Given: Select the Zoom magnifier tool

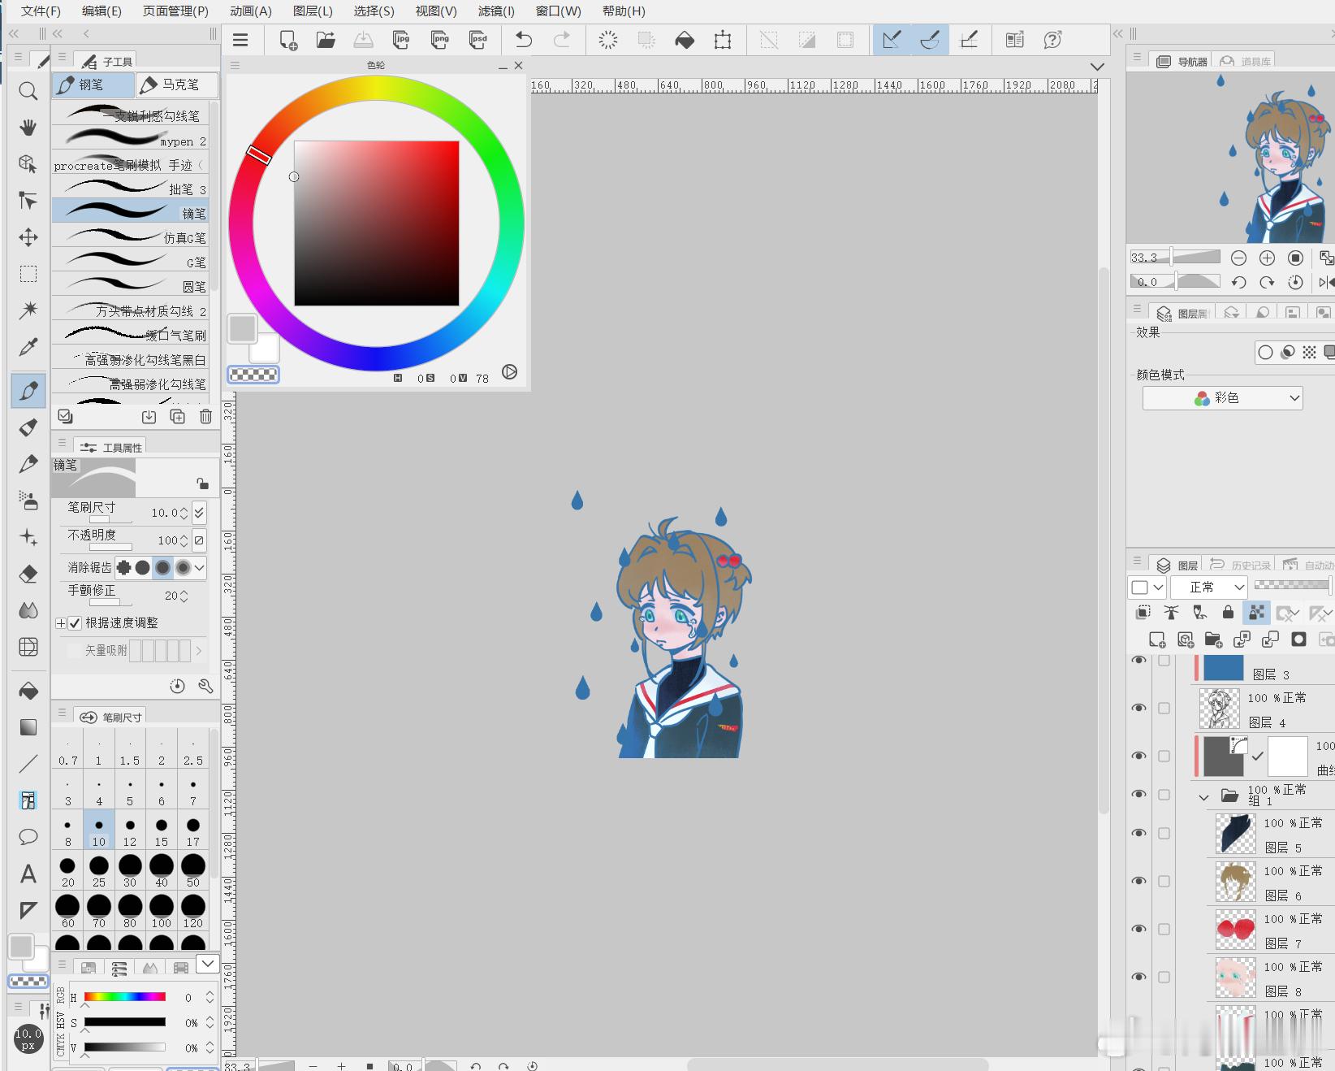Looking at the screenshot, I should pyautogui.click(x=28, y=91).
